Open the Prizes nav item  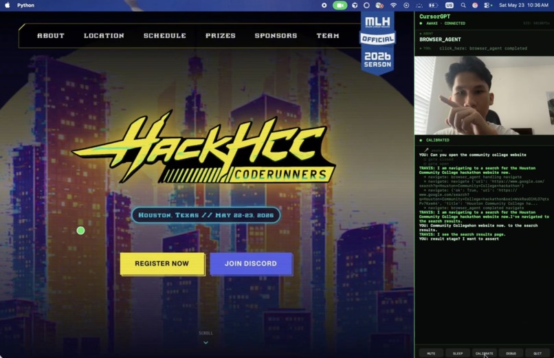click(221, 36)
